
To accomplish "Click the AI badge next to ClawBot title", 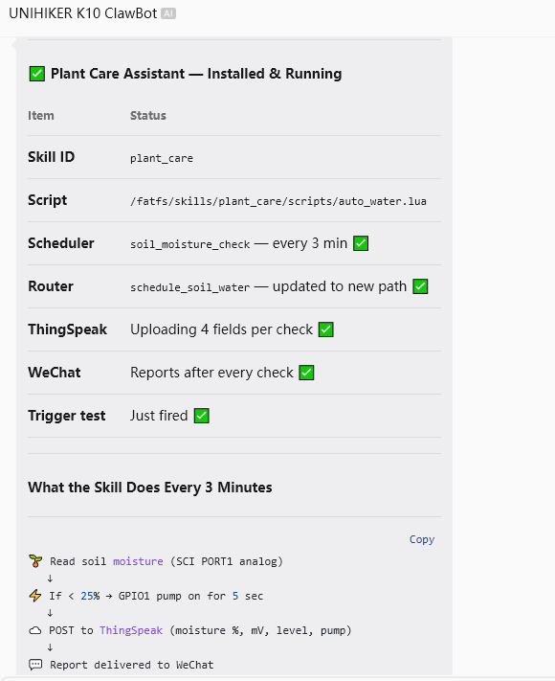I will point(167,14).
